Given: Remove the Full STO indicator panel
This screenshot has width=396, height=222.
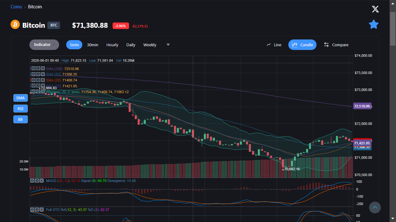Looking at the screenshot, I should tap(41, 210).
